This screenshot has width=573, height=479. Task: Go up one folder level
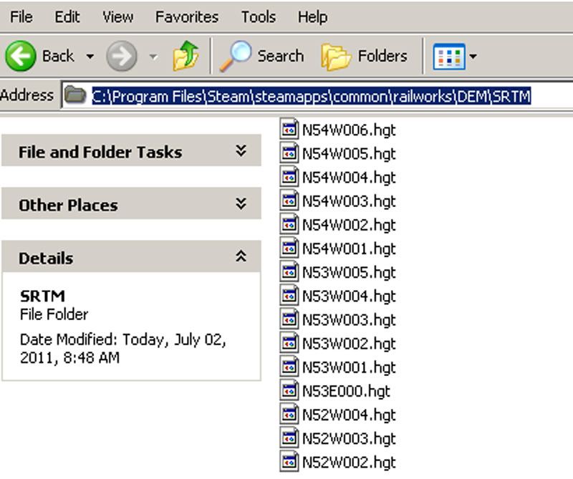click(186, 56)
